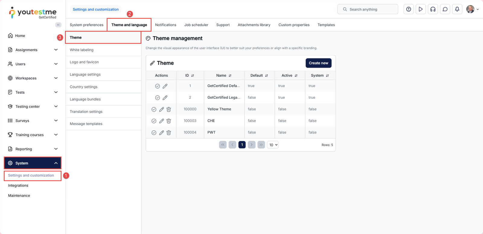This screenshot has width=483, height=234.
Task: Open the chat messages icon
Action: pyautogui.click(x=445, y=9)
